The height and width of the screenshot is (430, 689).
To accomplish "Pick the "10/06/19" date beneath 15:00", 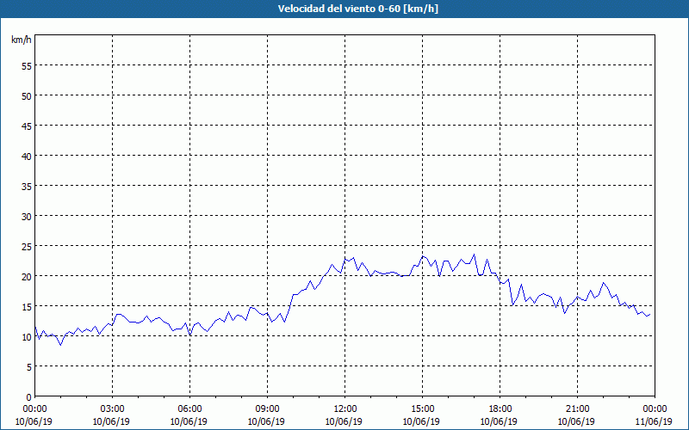I will (x=421, y=421).
